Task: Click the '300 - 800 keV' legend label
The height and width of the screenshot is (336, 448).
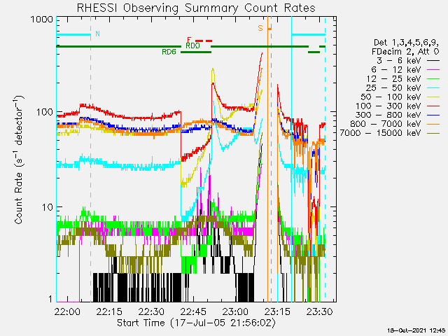Action: (388, 115)
